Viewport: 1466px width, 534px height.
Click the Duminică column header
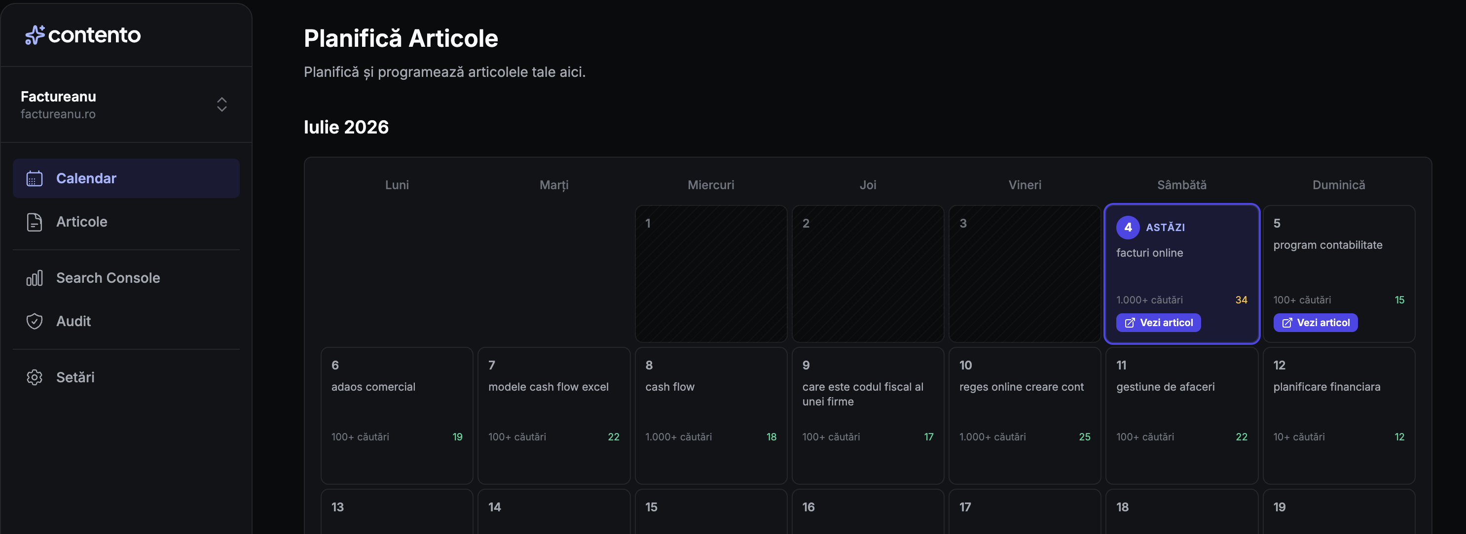[x=1339, y=185]
